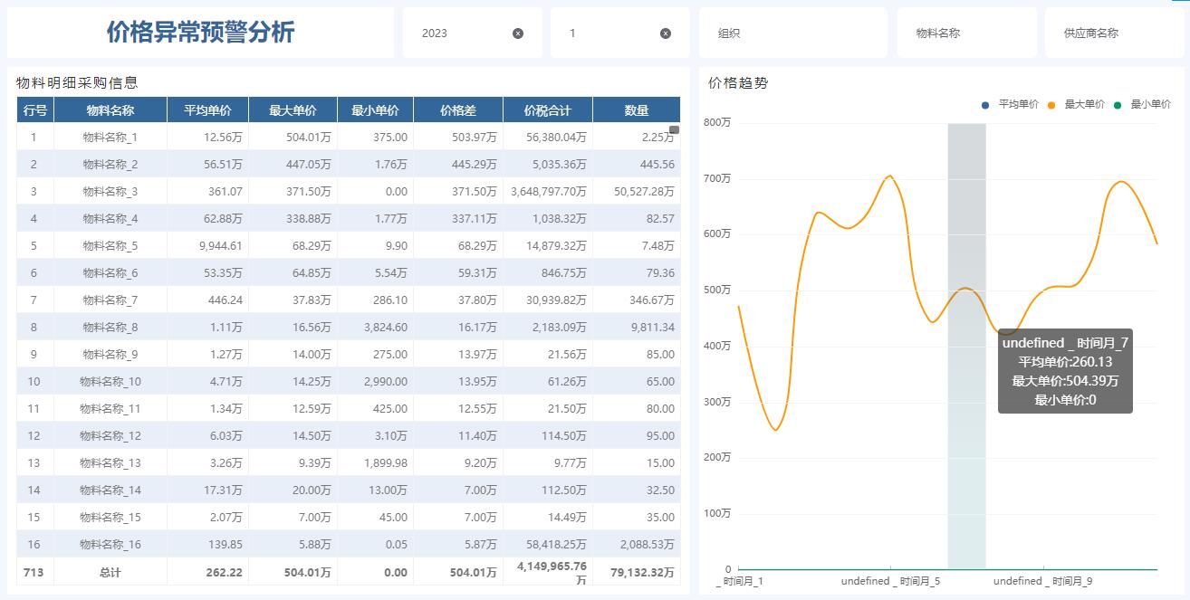
Task: Clear the 2023 year filter
Action: (x=518, y=33)
